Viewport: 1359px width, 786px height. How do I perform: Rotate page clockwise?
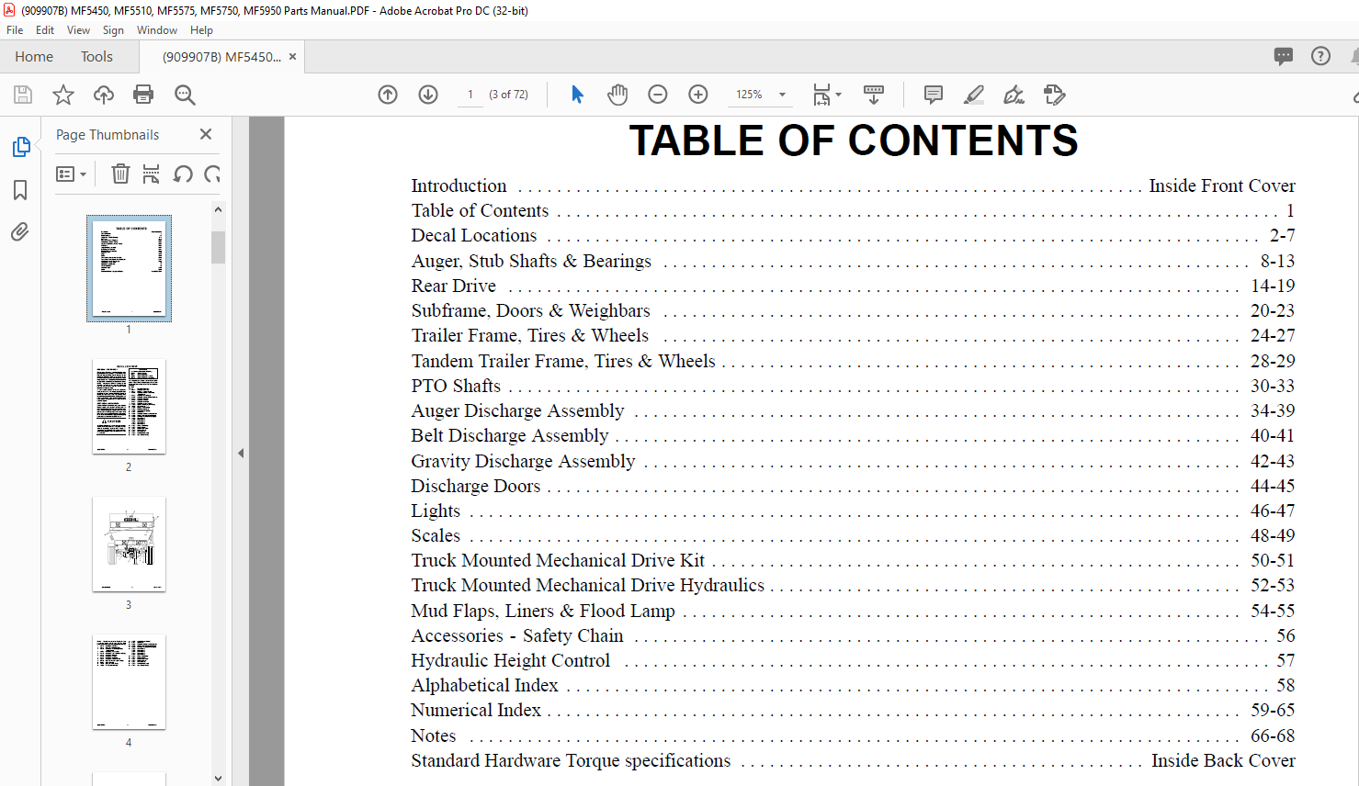tap(212, 174)
